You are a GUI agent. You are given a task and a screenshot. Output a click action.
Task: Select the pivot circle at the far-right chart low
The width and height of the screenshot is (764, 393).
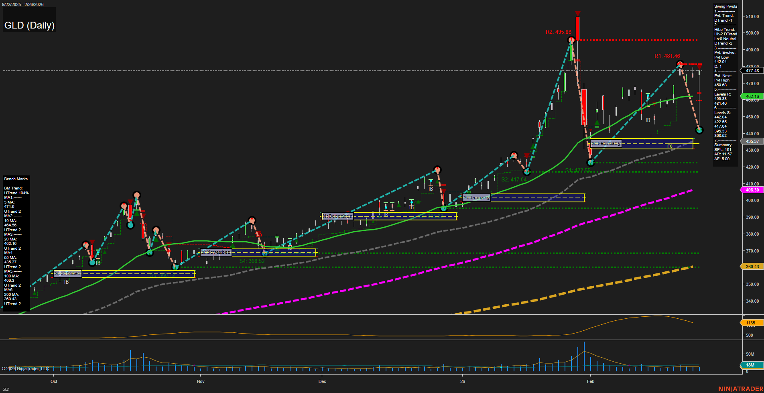699,129
